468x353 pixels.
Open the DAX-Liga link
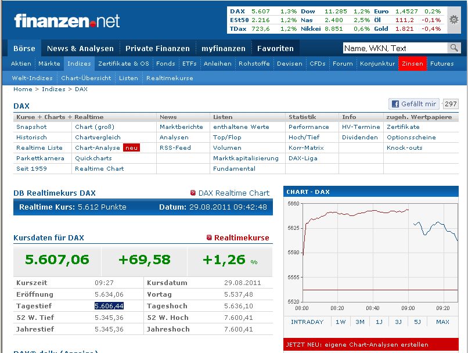coord(303,158)
